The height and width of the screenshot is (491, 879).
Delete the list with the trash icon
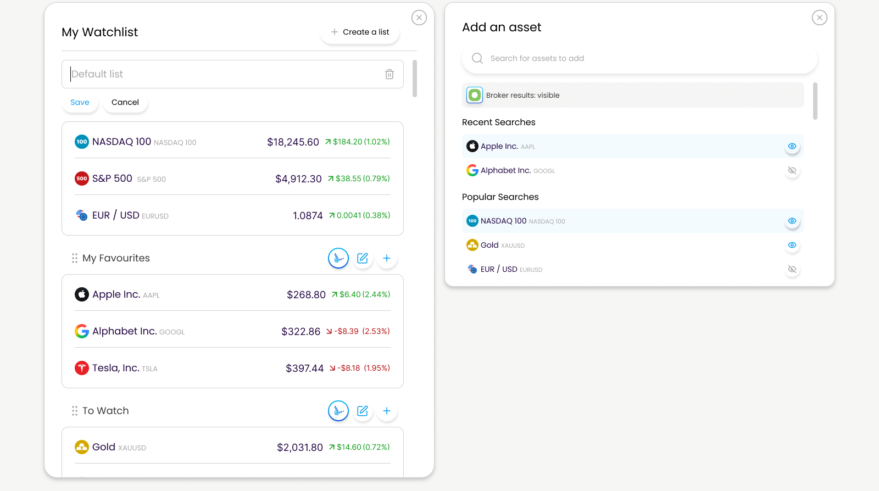(x=390, y=74)
